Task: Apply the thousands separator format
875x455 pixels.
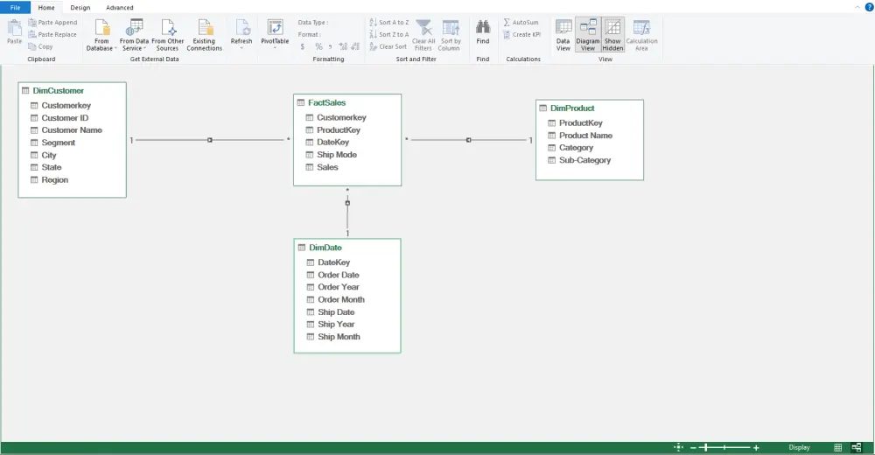Action: tap(330, 47)
